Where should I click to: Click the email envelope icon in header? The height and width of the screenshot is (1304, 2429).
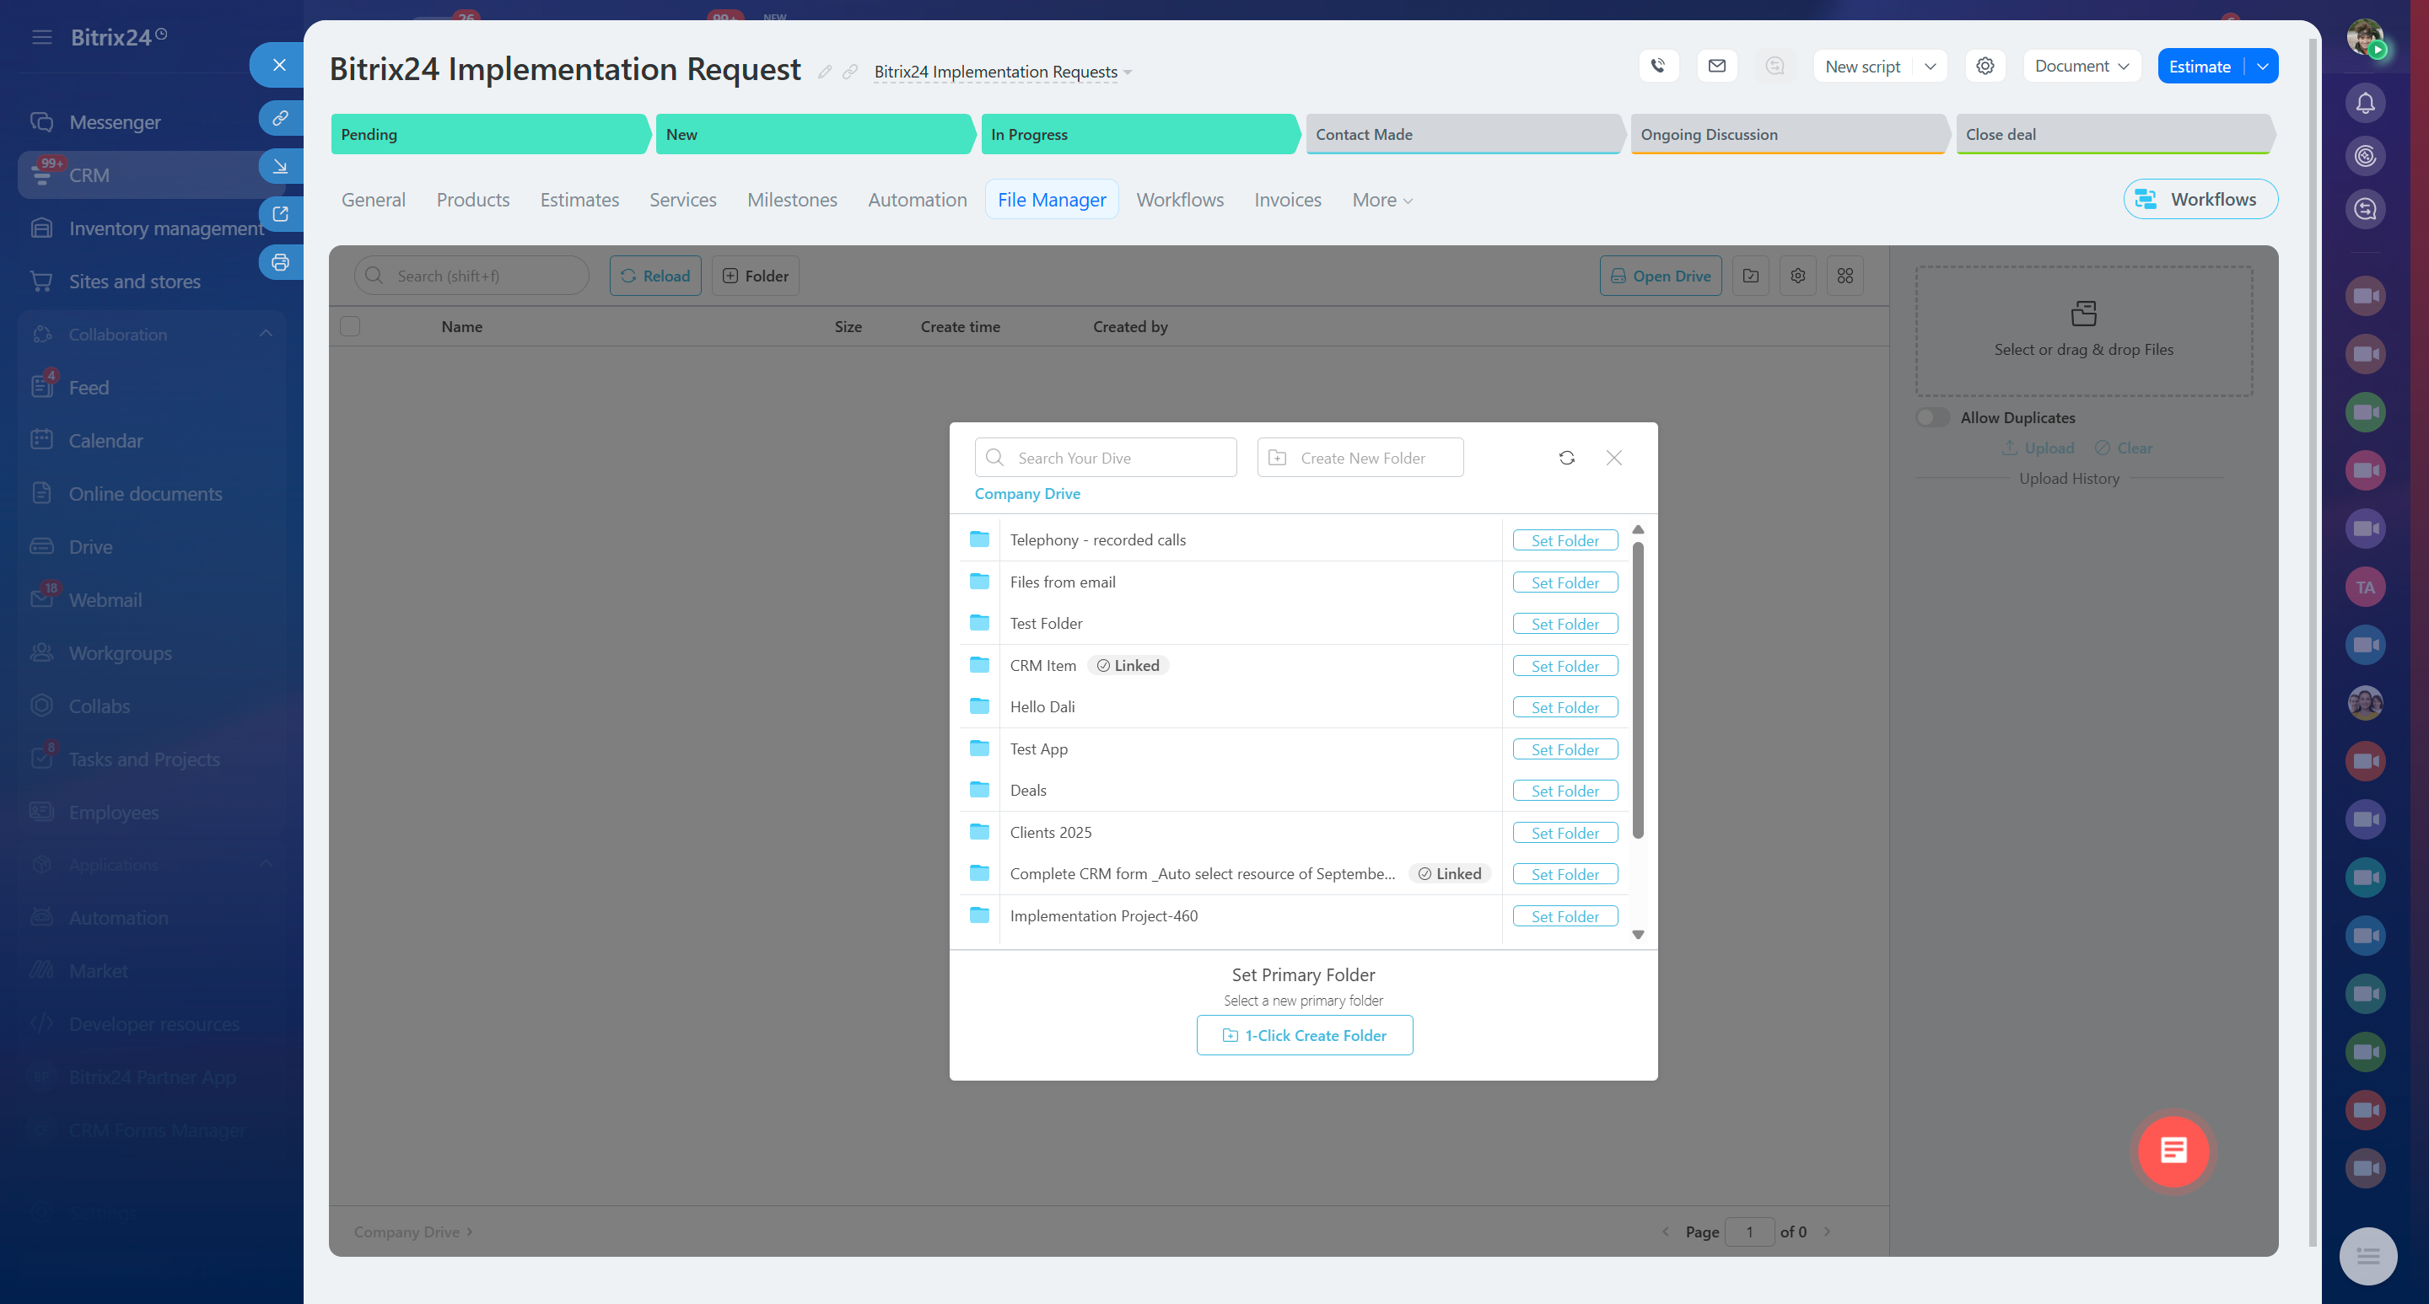(x=1716, y=66)
